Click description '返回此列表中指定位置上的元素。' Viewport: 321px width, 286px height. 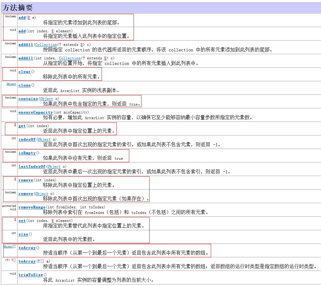(79, 131)
